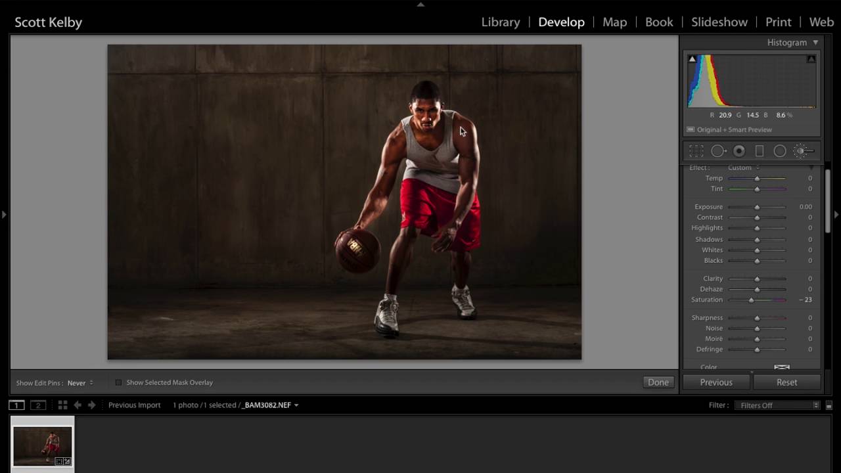Select the Spot Removal tool
The width and height of the screenshot is (841, 473).
click(718, 151)
